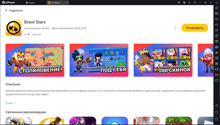Open the ПОД СЕБЯ screenshot thumbnail
The height and width of the screenshot is (125, 220).
(99, 60)
